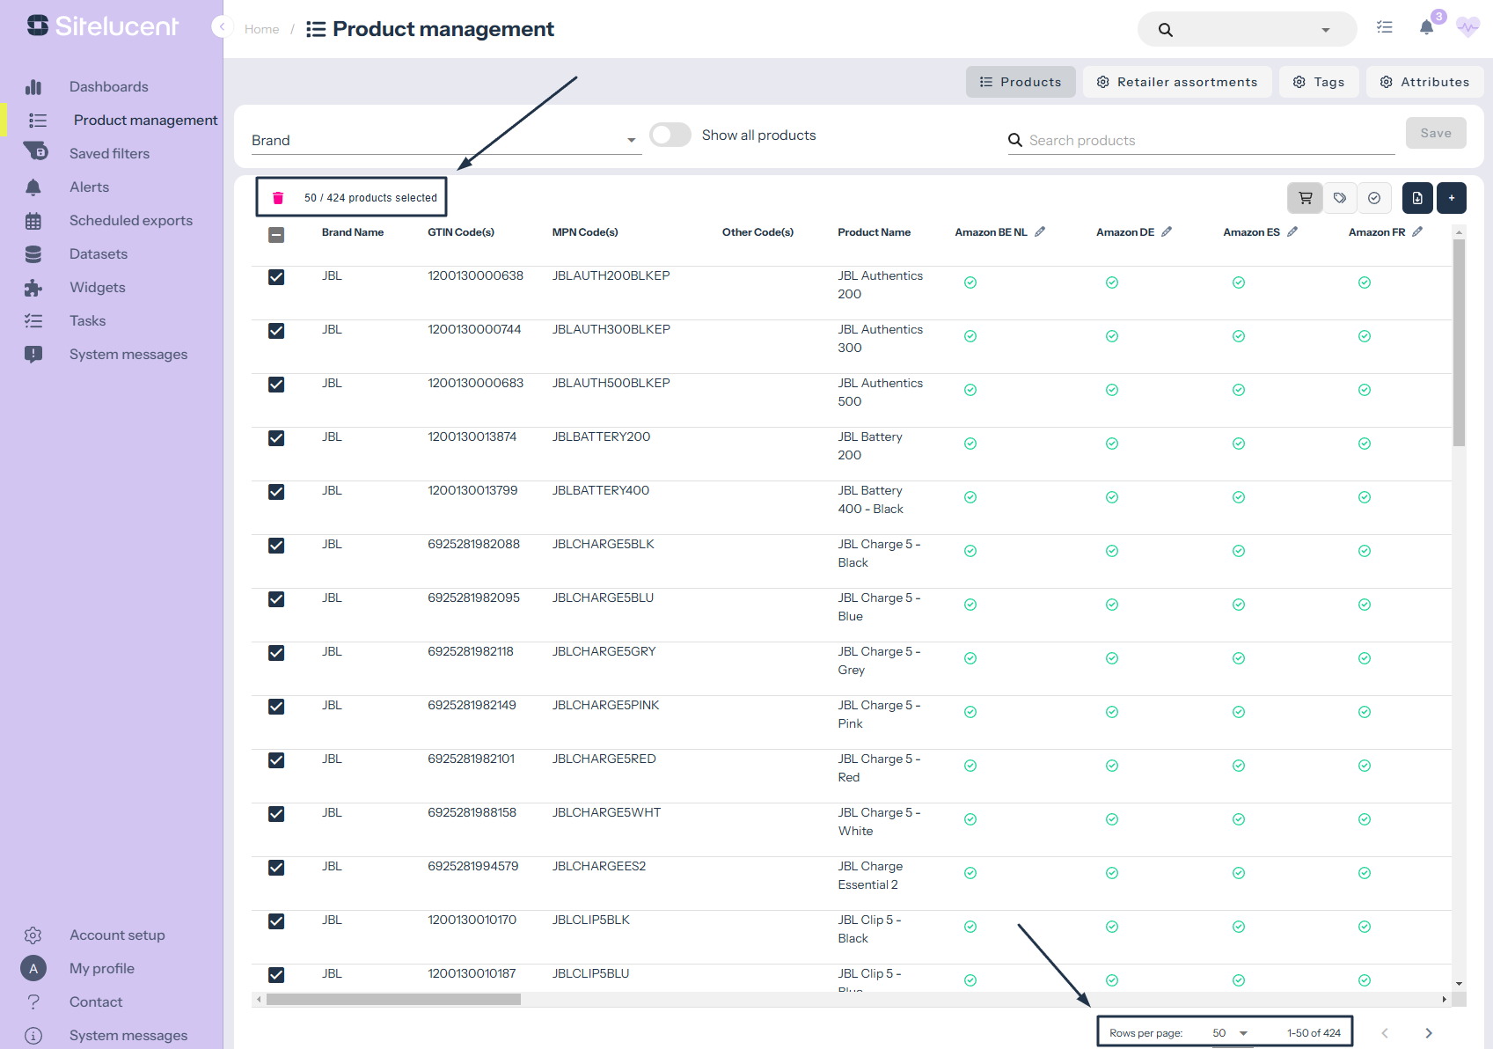Viewport: 1493px width, 1049px height.
Task: Click the export file icon button
Action: point(1416,198)
